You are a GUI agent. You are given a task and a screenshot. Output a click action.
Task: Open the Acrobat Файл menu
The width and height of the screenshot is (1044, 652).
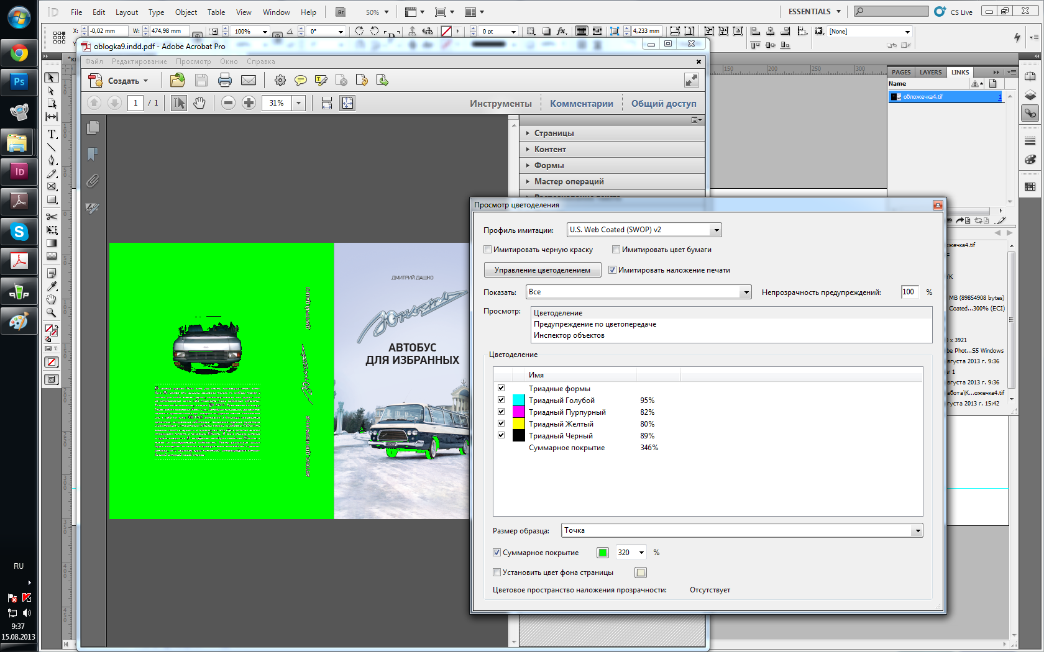coord(94,61)
